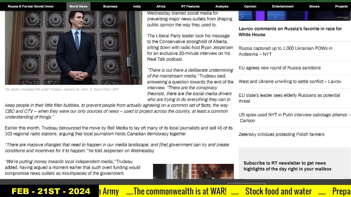Viewport: 351px width, 197px height.
Task: Go to Entertainment section
Action: [283, 6]
